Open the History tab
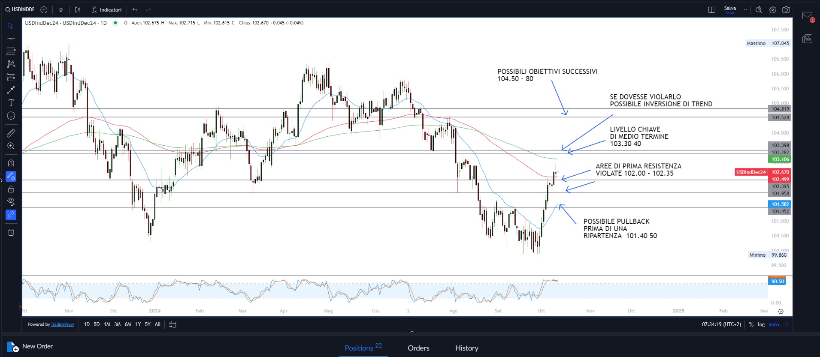820x357 pixels. pyautogui.click(x=466, y=348)
